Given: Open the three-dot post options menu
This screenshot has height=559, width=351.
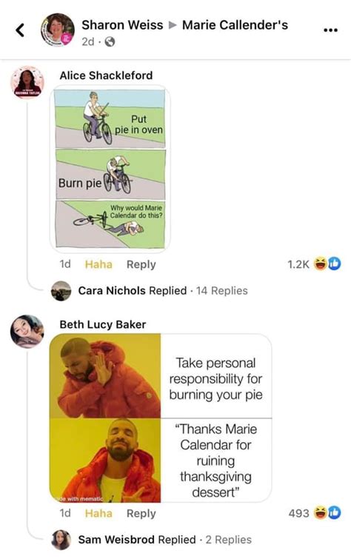Looking at the screenshot, I should [330, 30].
